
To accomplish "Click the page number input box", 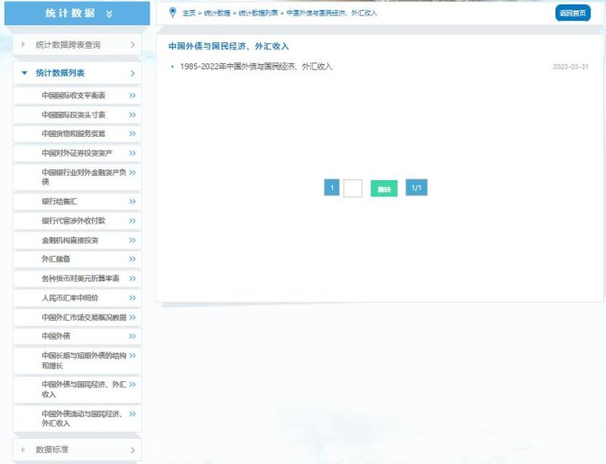I will (x=353, y=188).
